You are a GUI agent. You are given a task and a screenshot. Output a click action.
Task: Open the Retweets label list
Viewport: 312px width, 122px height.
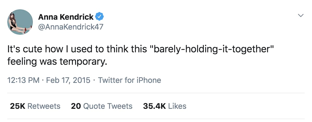44,106
